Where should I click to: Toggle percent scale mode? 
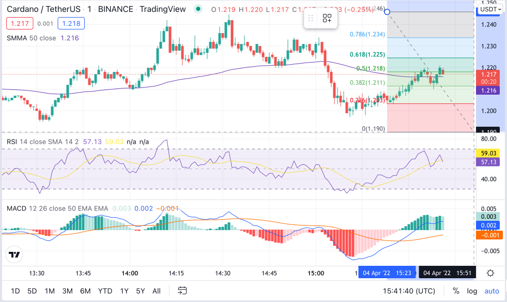pyautogui.click(x=456, y=291)
